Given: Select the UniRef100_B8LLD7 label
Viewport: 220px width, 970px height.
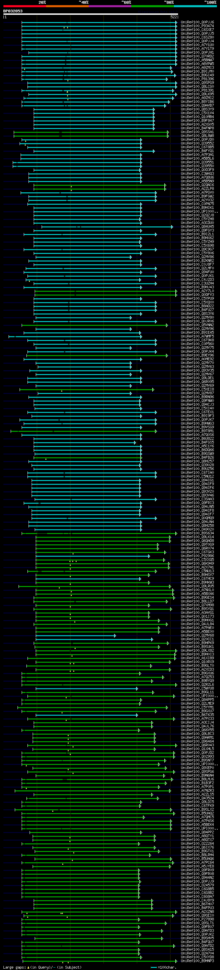Looking at the screenshot, I should (x=197, y=601).
